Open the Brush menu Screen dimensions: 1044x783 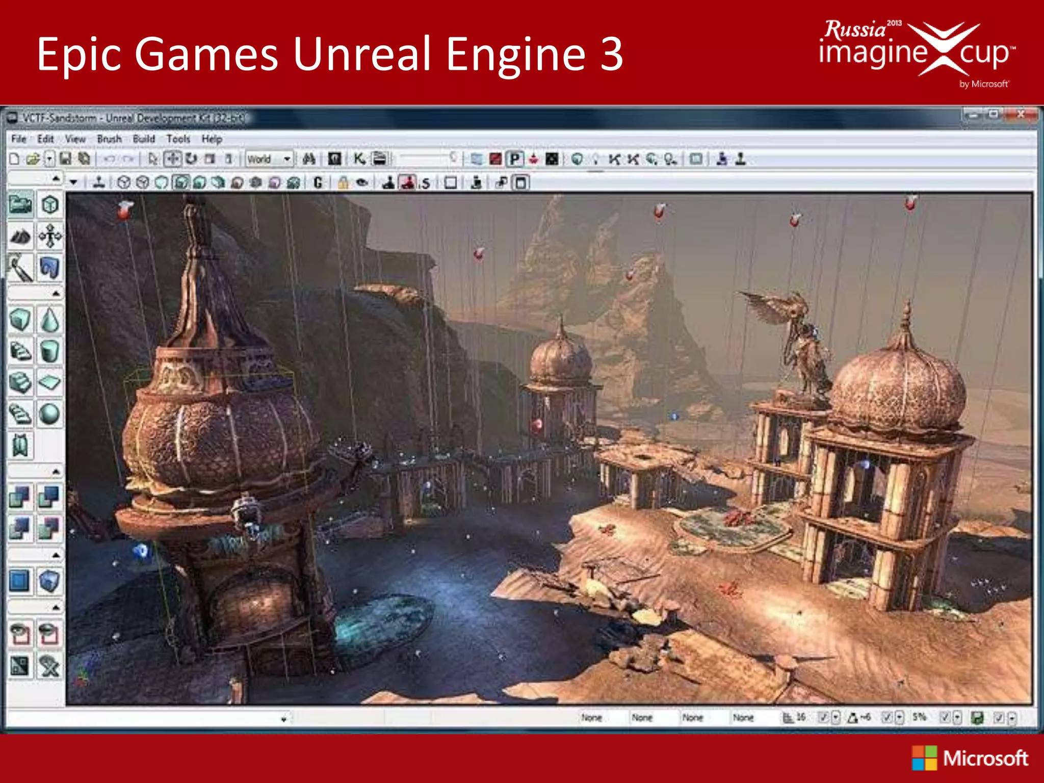[109, 139]
